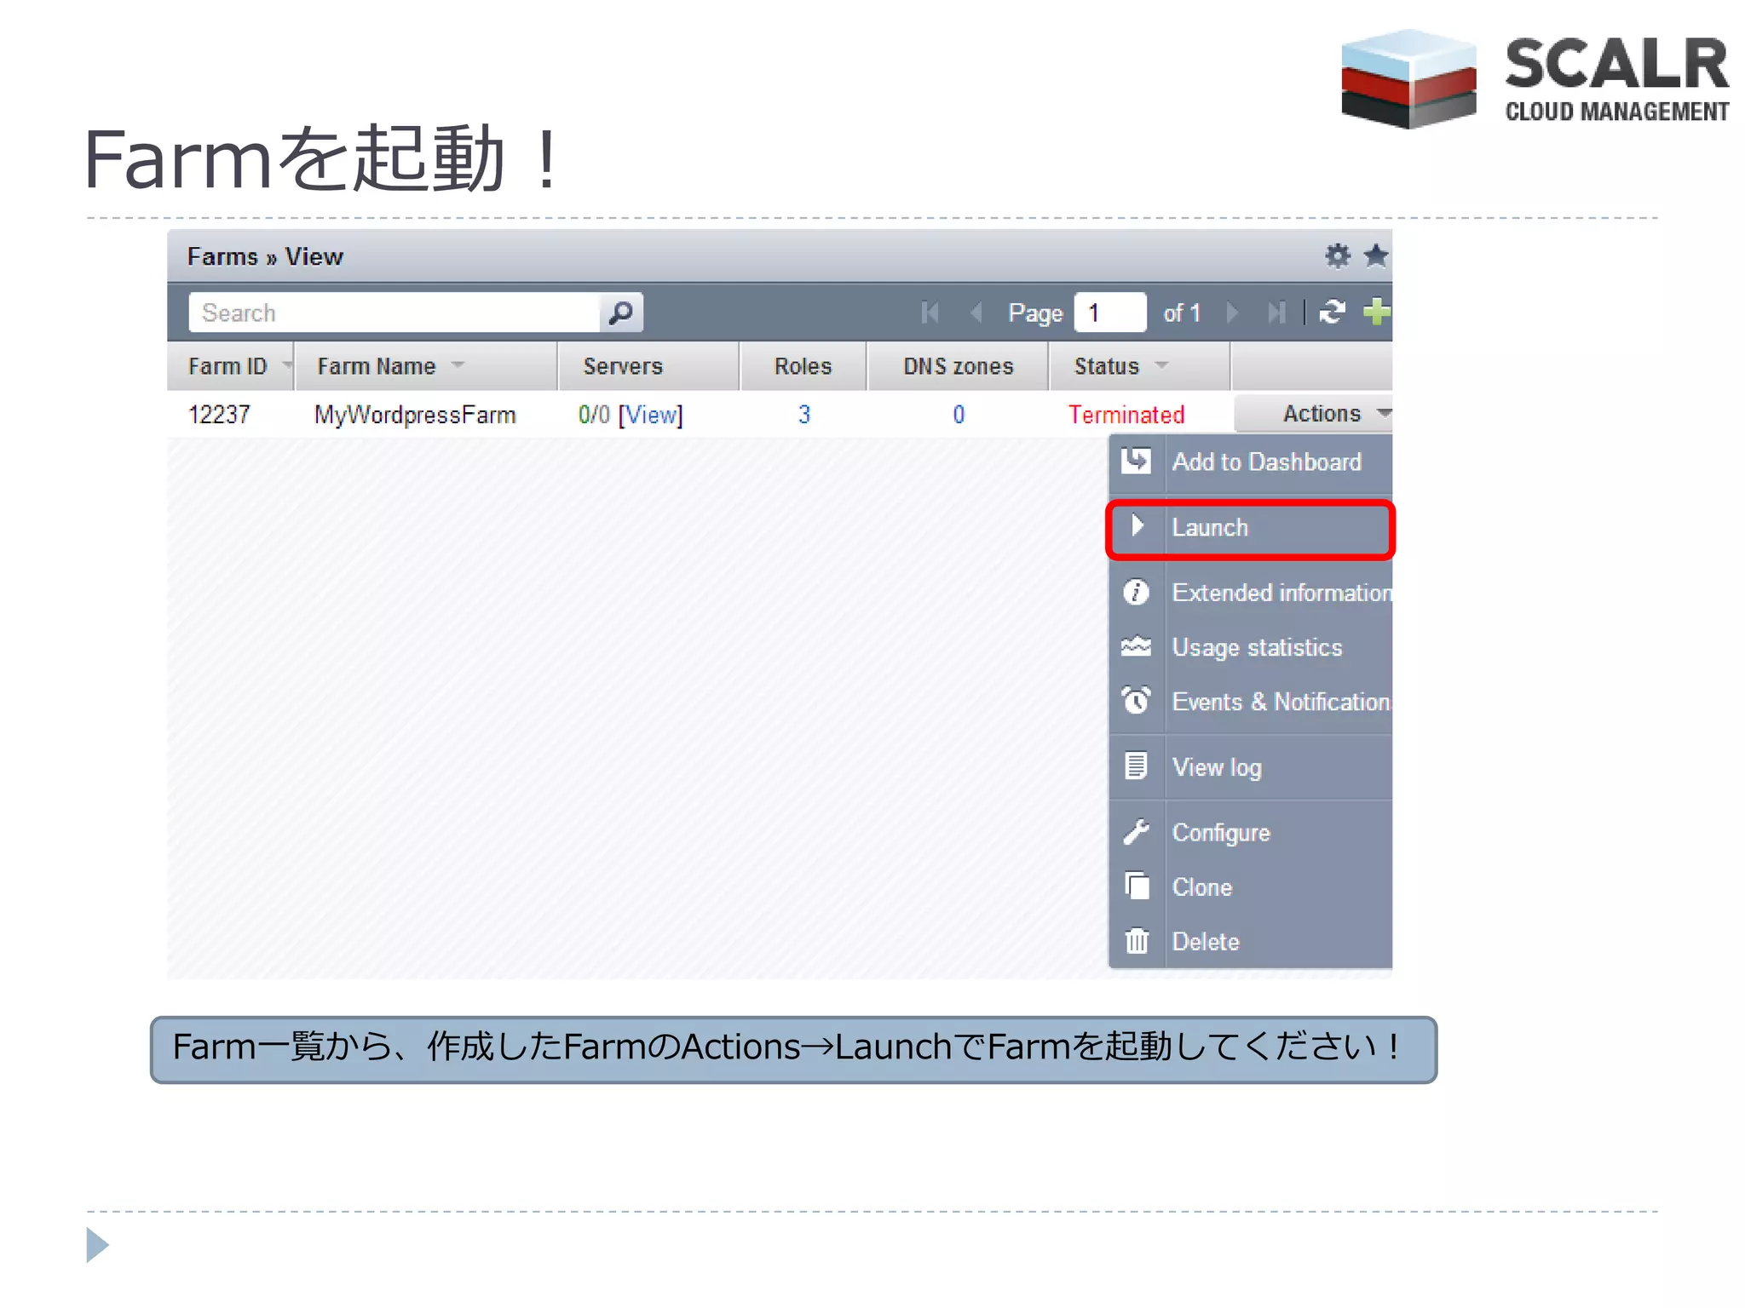
Task: Add a new farm with green plus icon
Action: click(x=1376, y=312)
